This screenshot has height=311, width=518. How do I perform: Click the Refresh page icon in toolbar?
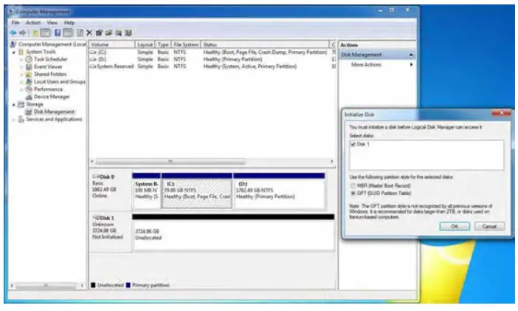(80, 33)
